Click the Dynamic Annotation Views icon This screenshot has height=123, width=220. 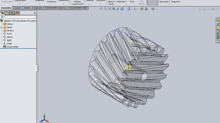[x=118, y=9]
